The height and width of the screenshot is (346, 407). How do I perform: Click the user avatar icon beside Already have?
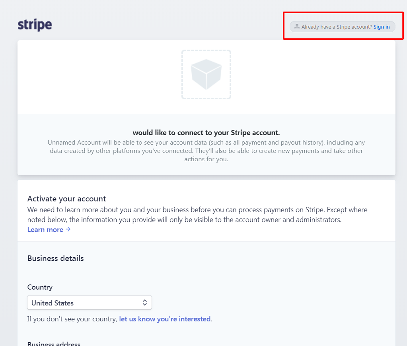(x=297, y=27)
